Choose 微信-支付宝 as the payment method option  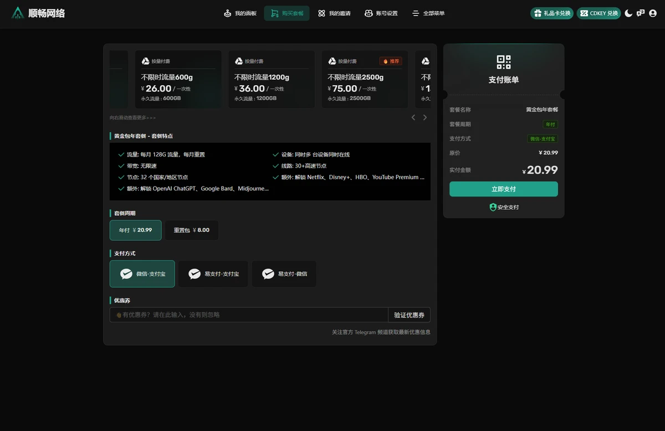142,274
